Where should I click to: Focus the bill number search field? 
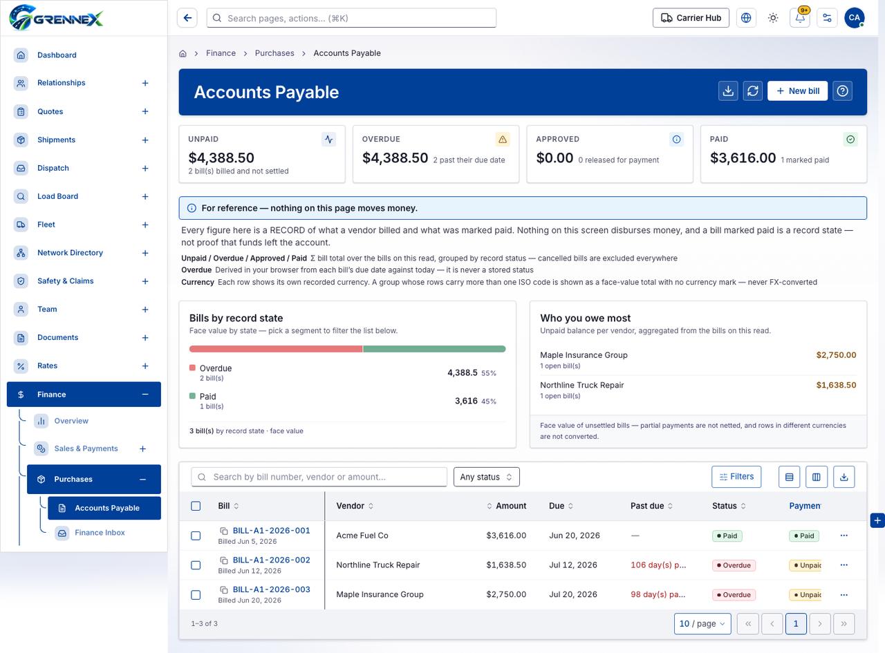[x=319, y=477]
